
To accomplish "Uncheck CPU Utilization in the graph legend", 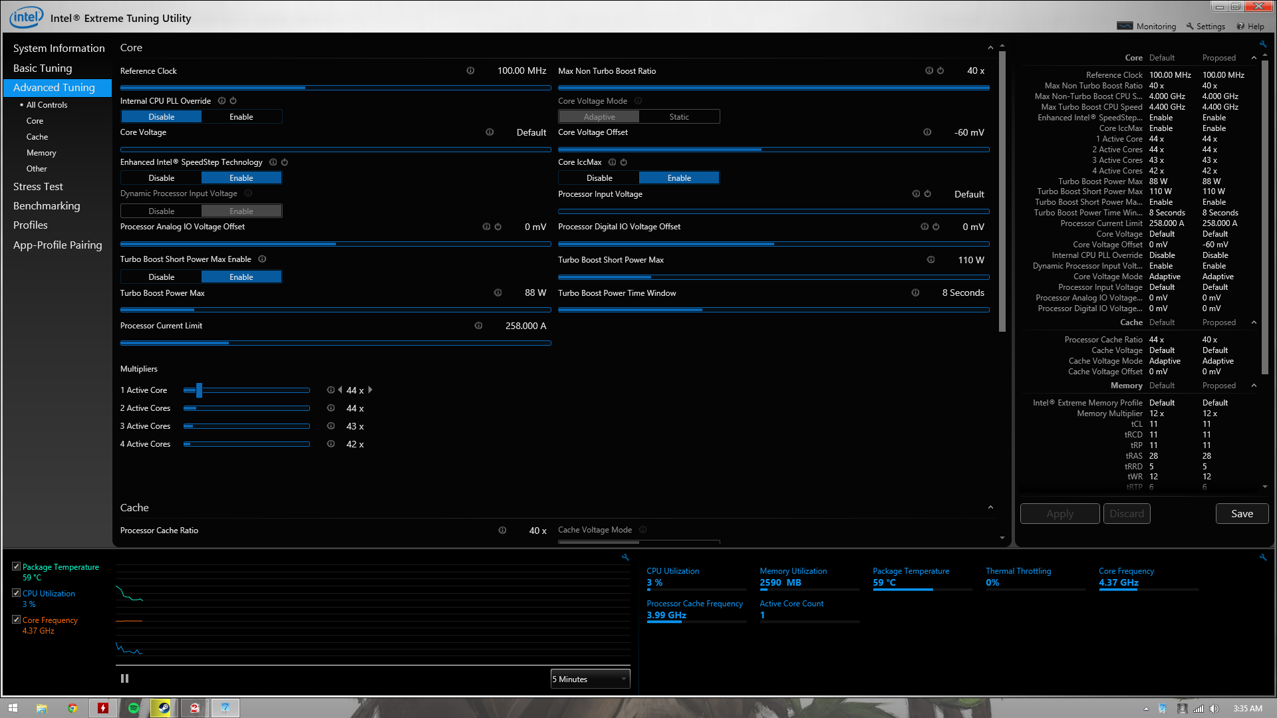I will point(16,593).
